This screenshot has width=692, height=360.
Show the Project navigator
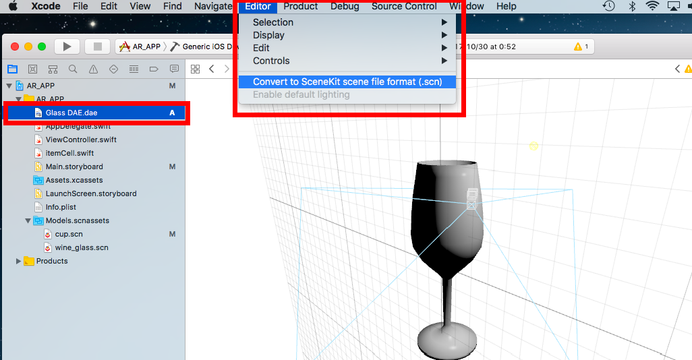click(x=12, y=69)
